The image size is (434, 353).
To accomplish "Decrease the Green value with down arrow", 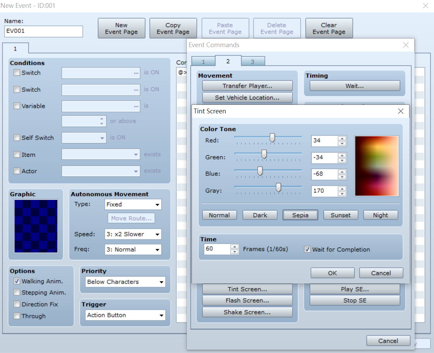I will [x=342, y=160].
